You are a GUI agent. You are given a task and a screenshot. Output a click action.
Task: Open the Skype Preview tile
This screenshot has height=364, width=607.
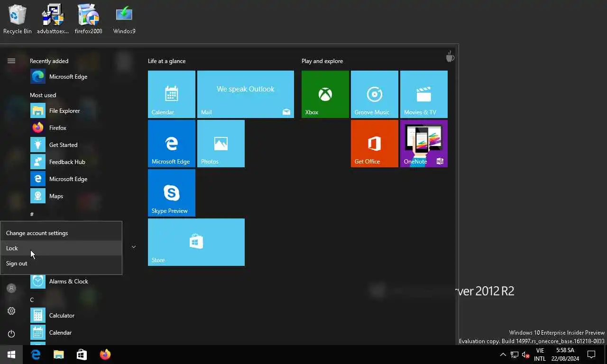tap(172, 193)
